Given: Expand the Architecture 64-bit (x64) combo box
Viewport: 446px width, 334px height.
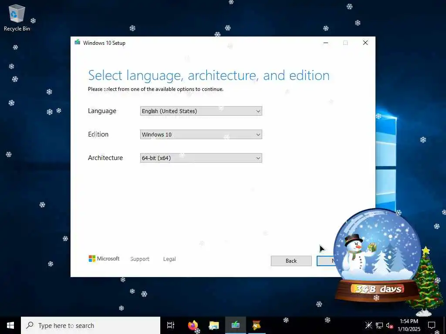Looking at the screenshot, I should pyautogui.click(x=201, y=158).
